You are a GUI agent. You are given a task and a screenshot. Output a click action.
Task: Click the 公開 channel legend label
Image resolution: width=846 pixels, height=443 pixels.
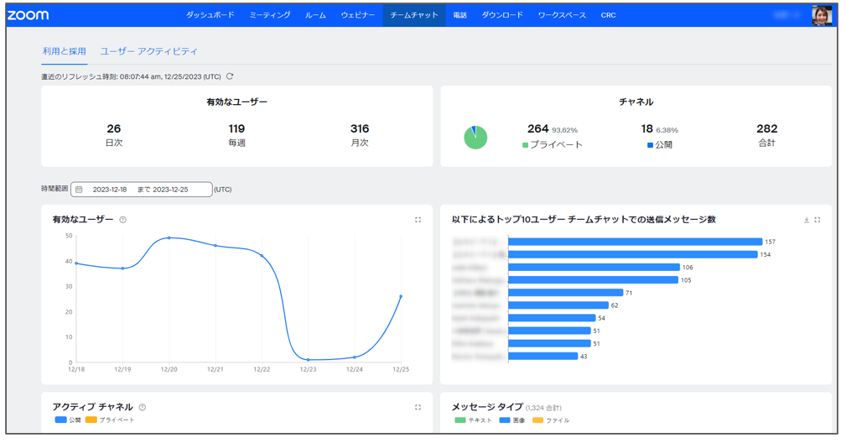tap(663, 144)
